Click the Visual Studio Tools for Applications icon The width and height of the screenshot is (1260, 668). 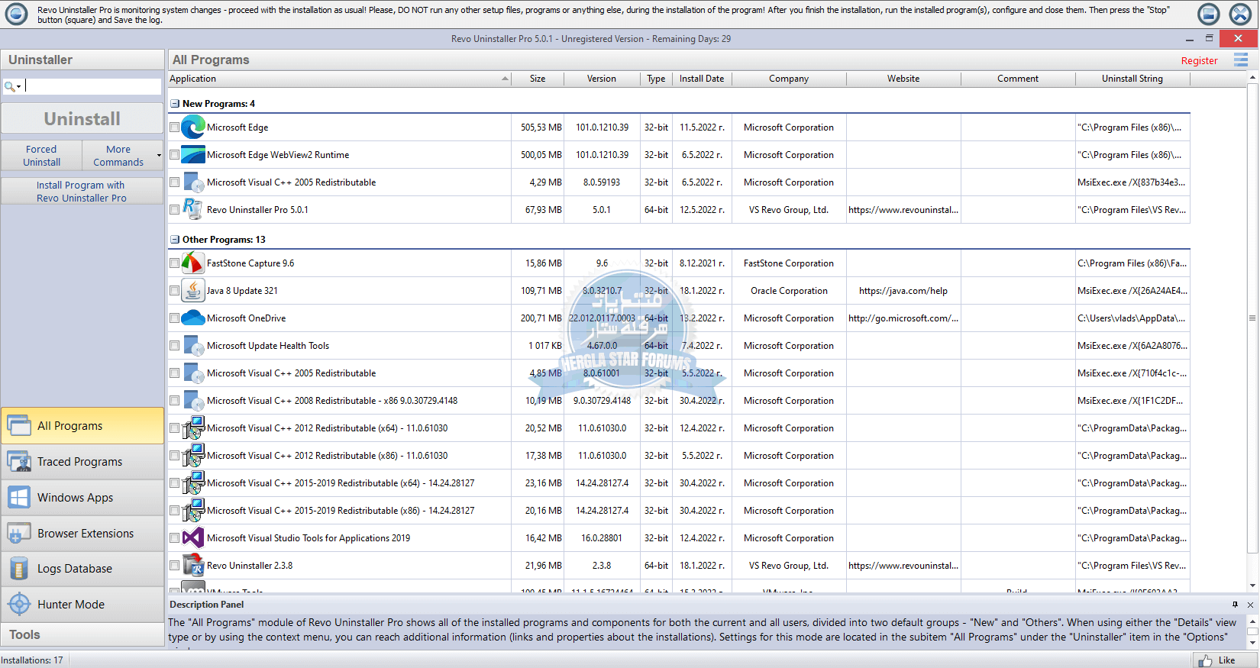(193, 538)
